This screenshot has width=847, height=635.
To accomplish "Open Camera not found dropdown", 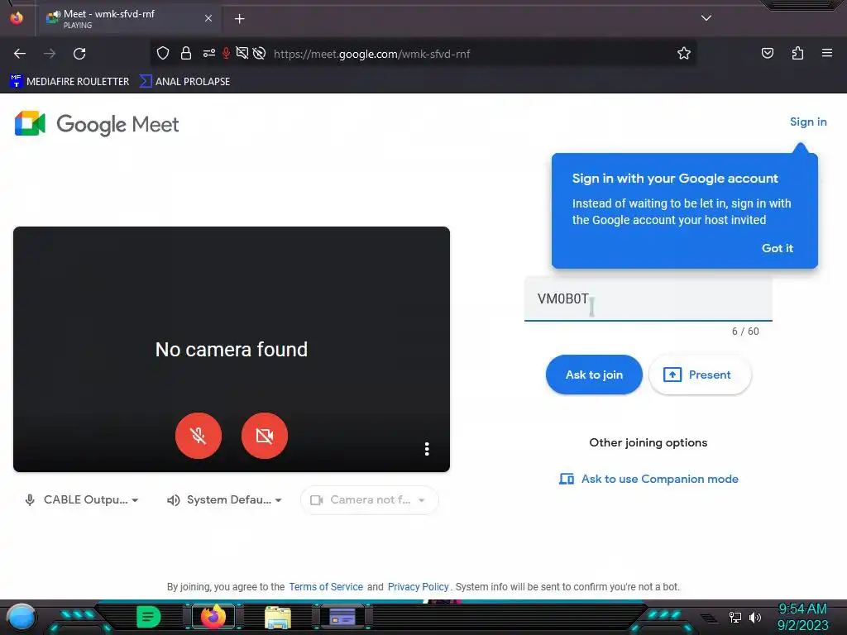I will point(369,500).
